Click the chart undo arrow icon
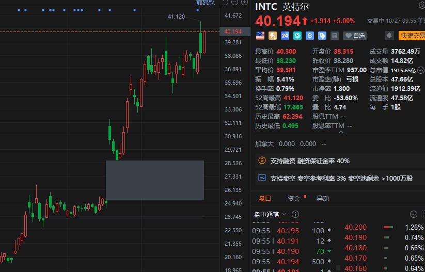The image size is (425, 272). click(x=225, y=3)
